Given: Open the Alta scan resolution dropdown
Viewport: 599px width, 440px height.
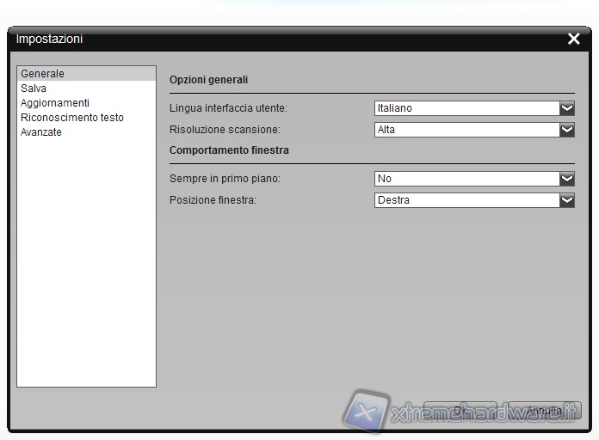Looking at the screenshot, I should 466,130.
